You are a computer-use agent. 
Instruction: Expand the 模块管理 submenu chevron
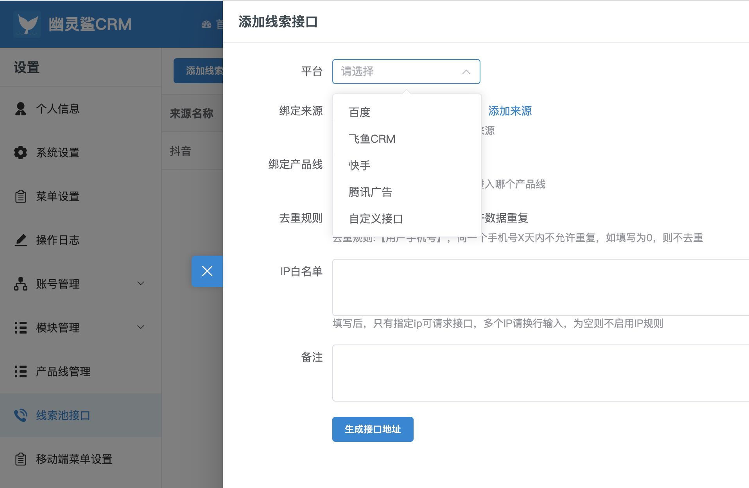tap(141, 327)
